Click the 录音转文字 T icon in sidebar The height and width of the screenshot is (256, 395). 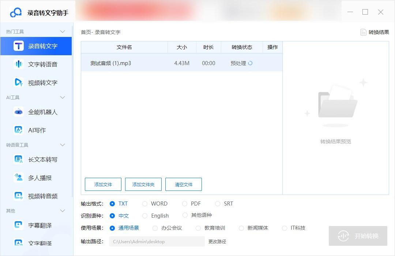[x=18, y=46]
